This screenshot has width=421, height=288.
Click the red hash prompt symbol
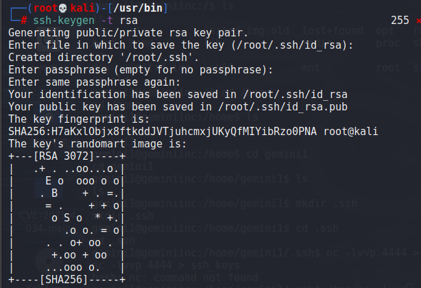click(x=24, y=20)
